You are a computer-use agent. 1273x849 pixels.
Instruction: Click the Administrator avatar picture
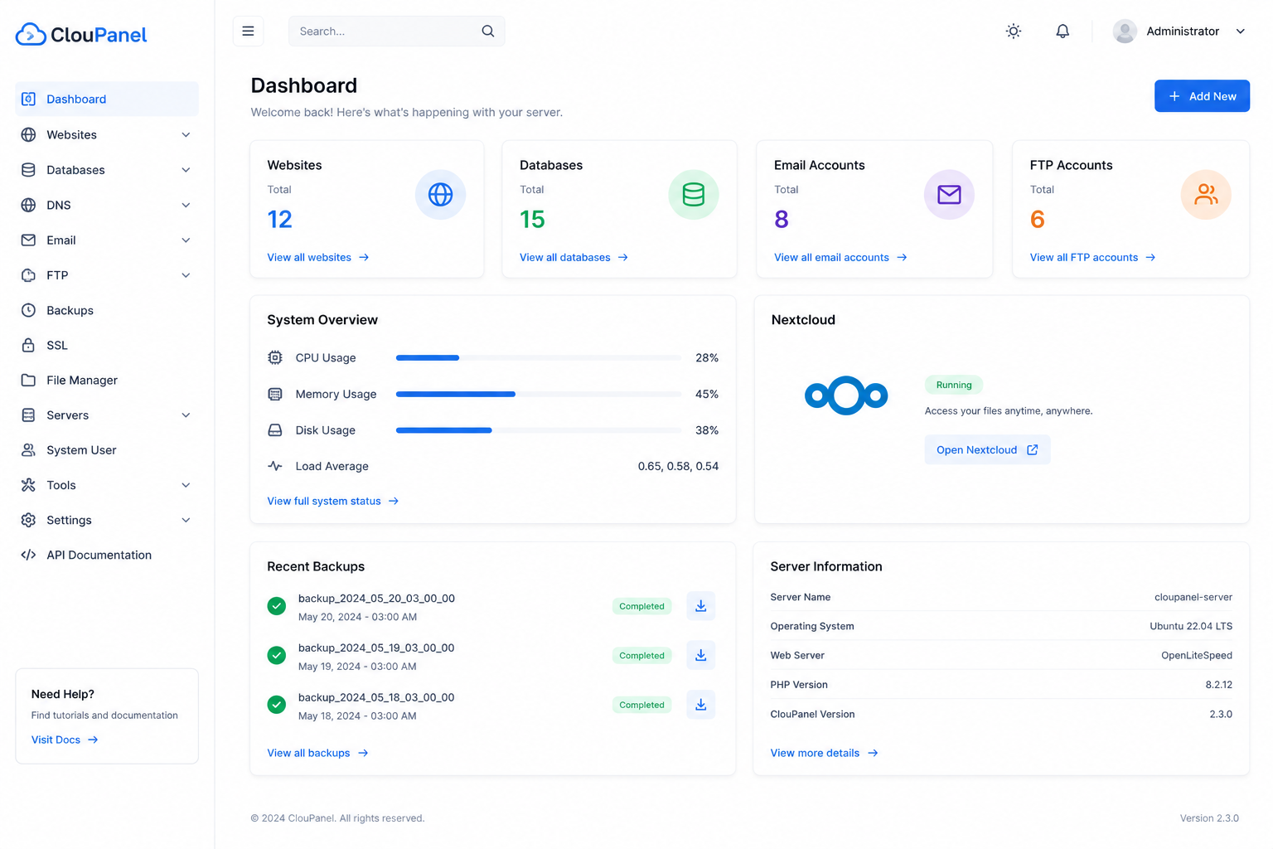coord(1125,32)
